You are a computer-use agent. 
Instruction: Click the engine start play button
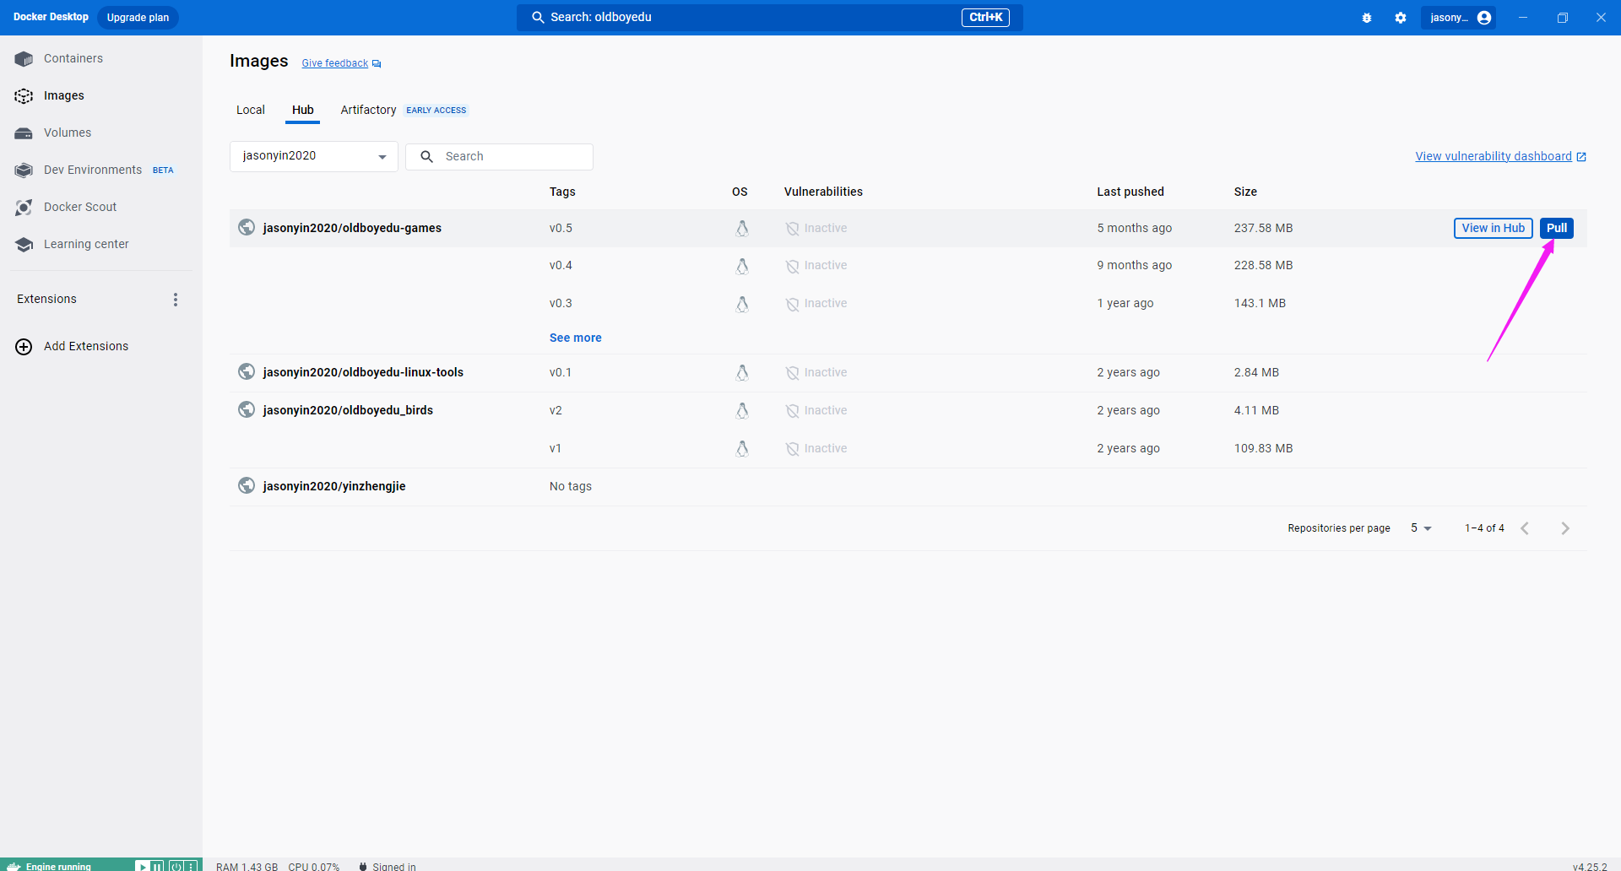[x=142, y=866]
